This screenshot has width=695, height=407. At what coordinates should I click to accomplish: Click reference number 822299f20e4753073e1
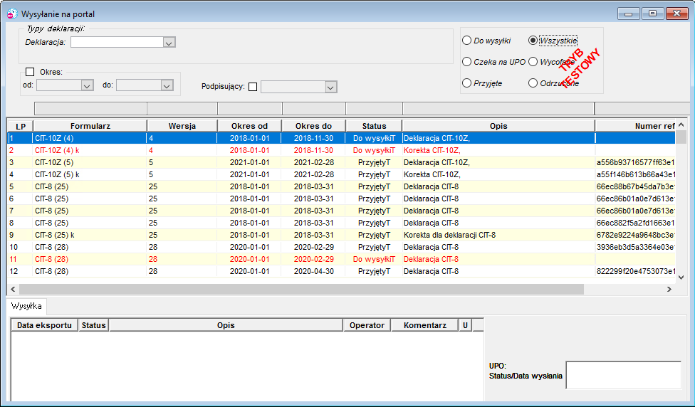pyautogui.click(x=636, y=271)
